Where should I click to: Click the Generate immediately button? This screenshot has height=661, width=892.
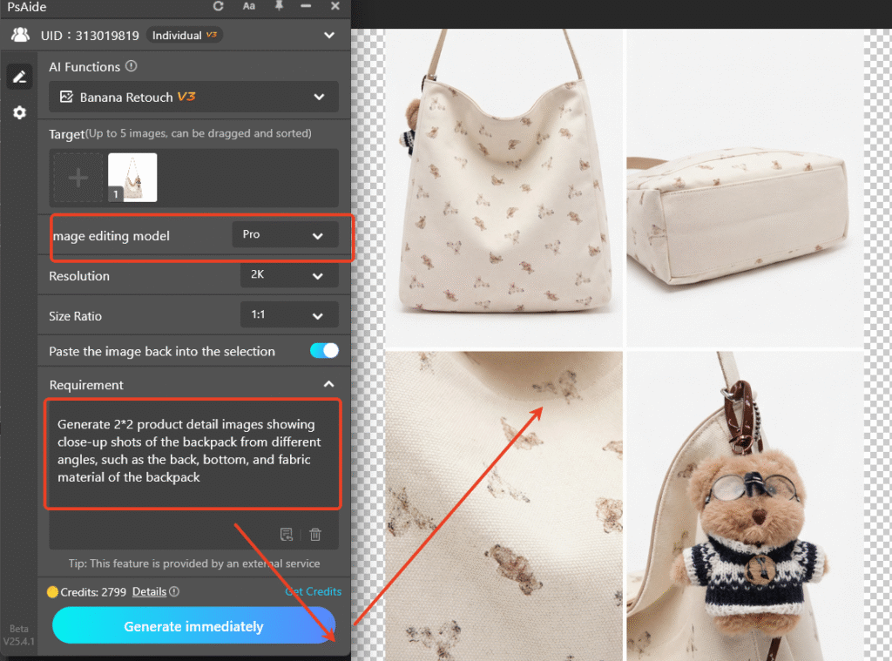tap(193, 626)
